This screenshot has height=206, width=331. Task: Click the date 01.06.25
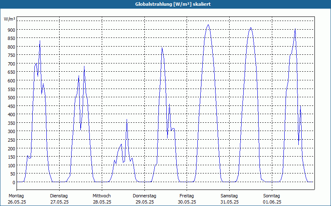pos(272,202)
